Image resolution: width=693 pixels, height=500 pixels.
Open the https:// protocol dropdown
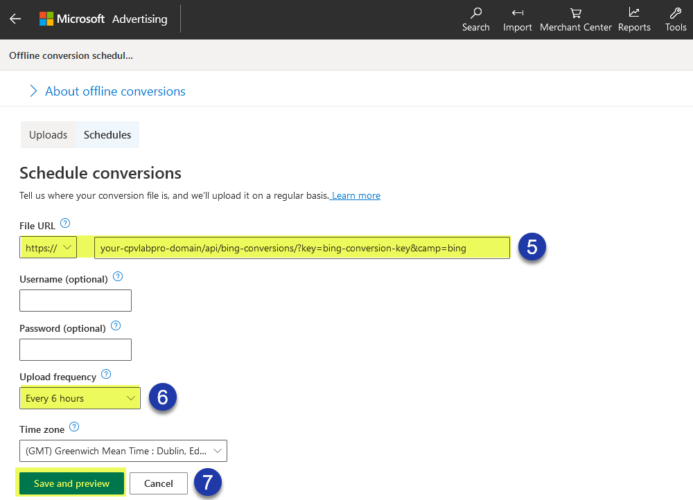coord(48,247)
